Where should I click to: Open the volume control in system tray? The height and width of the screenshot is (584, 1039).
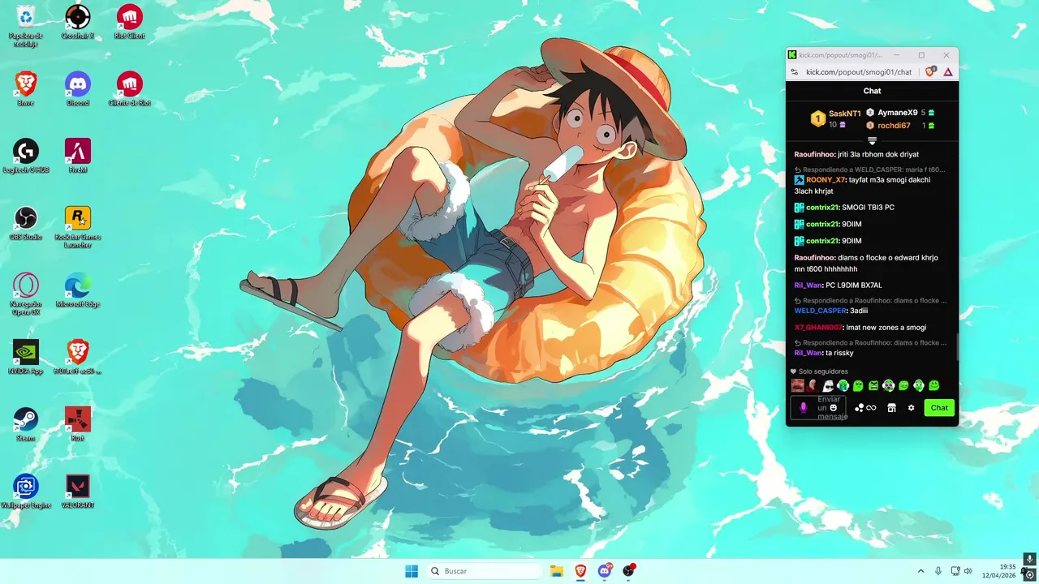click(968, 571)
